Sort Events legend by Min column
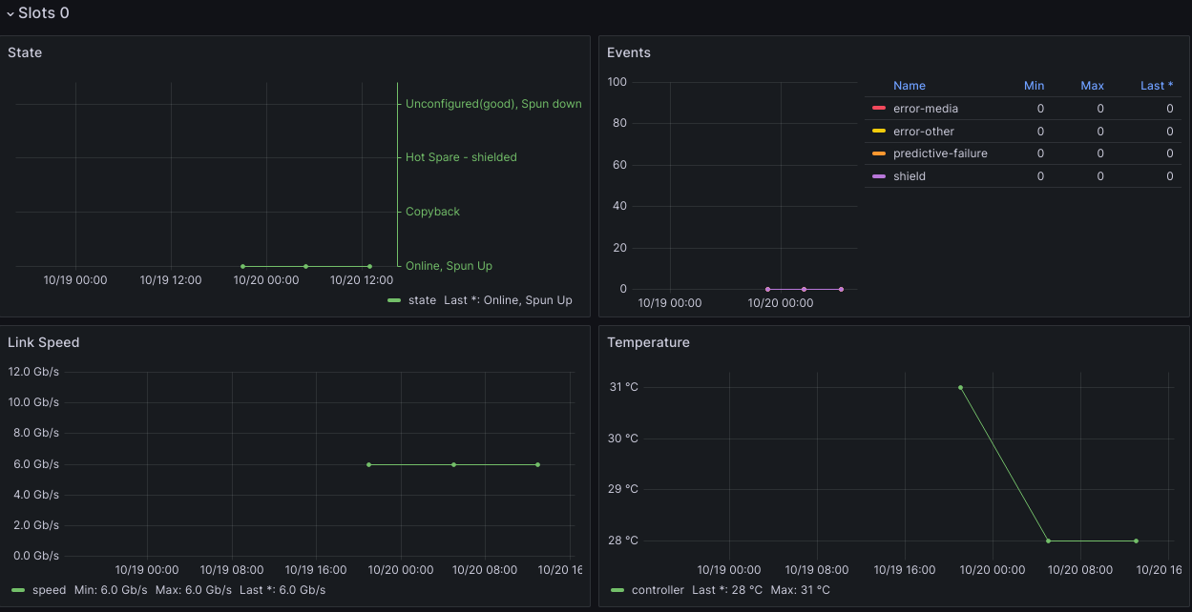 tap(1034, 86)
